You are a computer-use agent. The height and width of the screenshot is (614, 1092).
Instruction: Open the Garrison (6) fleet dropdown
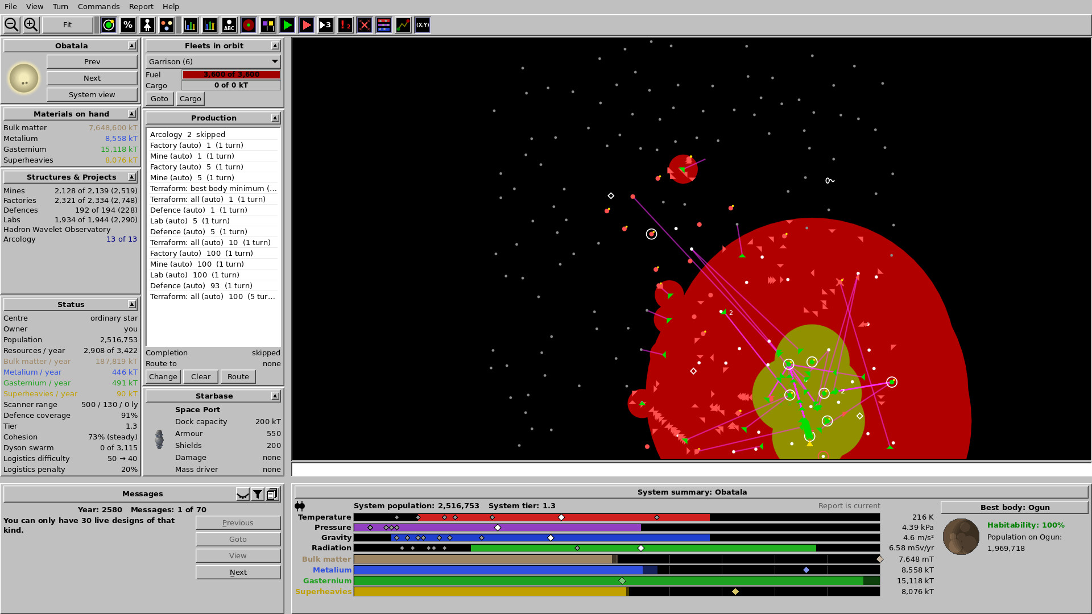[x=213, y=61]
